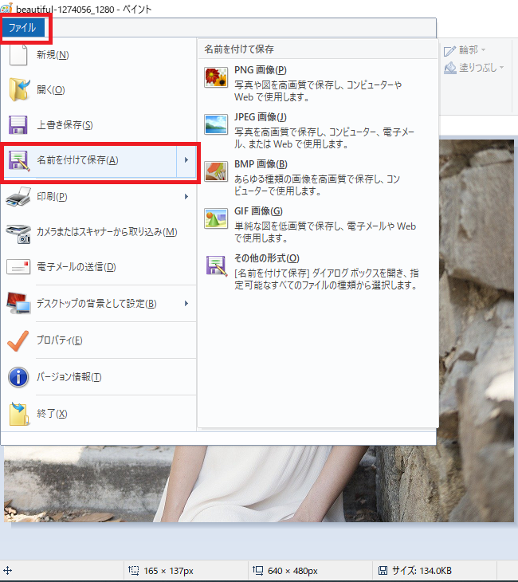Click the canvas dimensions icon in status bar

(257, 570)
